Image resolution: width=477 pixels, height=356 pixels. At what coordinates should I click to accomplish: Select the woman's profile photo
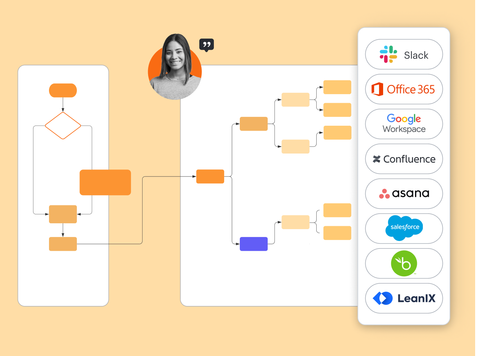click(175, 67)
